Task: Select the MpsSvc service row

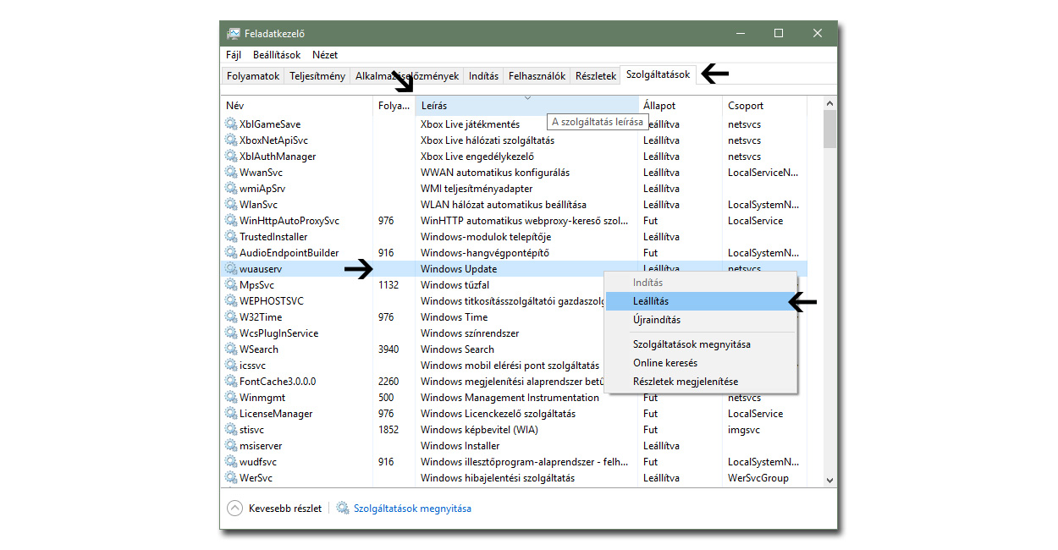Action: click(x=257, y=285)
